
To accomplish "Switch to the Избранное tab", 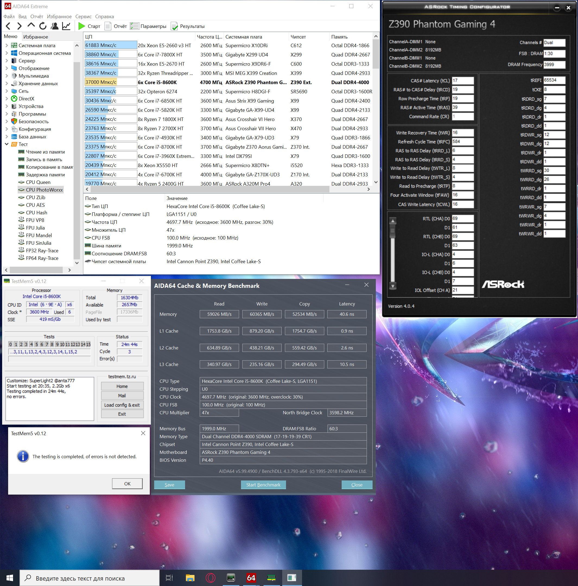I will [36, 37].
